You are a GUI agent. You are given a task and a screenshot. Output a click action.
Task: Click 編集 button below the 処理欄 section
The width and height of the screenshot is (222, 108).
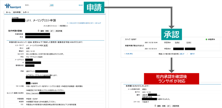(159, 106)
